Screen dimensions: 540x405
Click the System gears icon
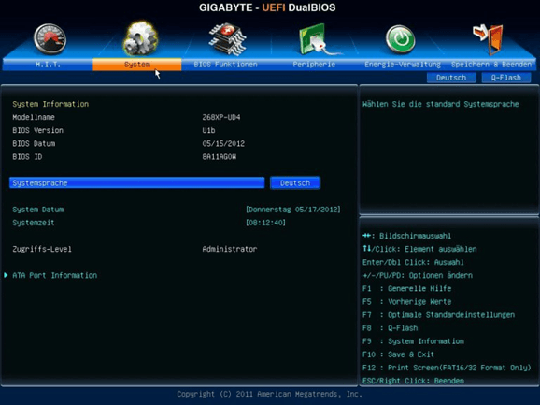pos(140,38)
